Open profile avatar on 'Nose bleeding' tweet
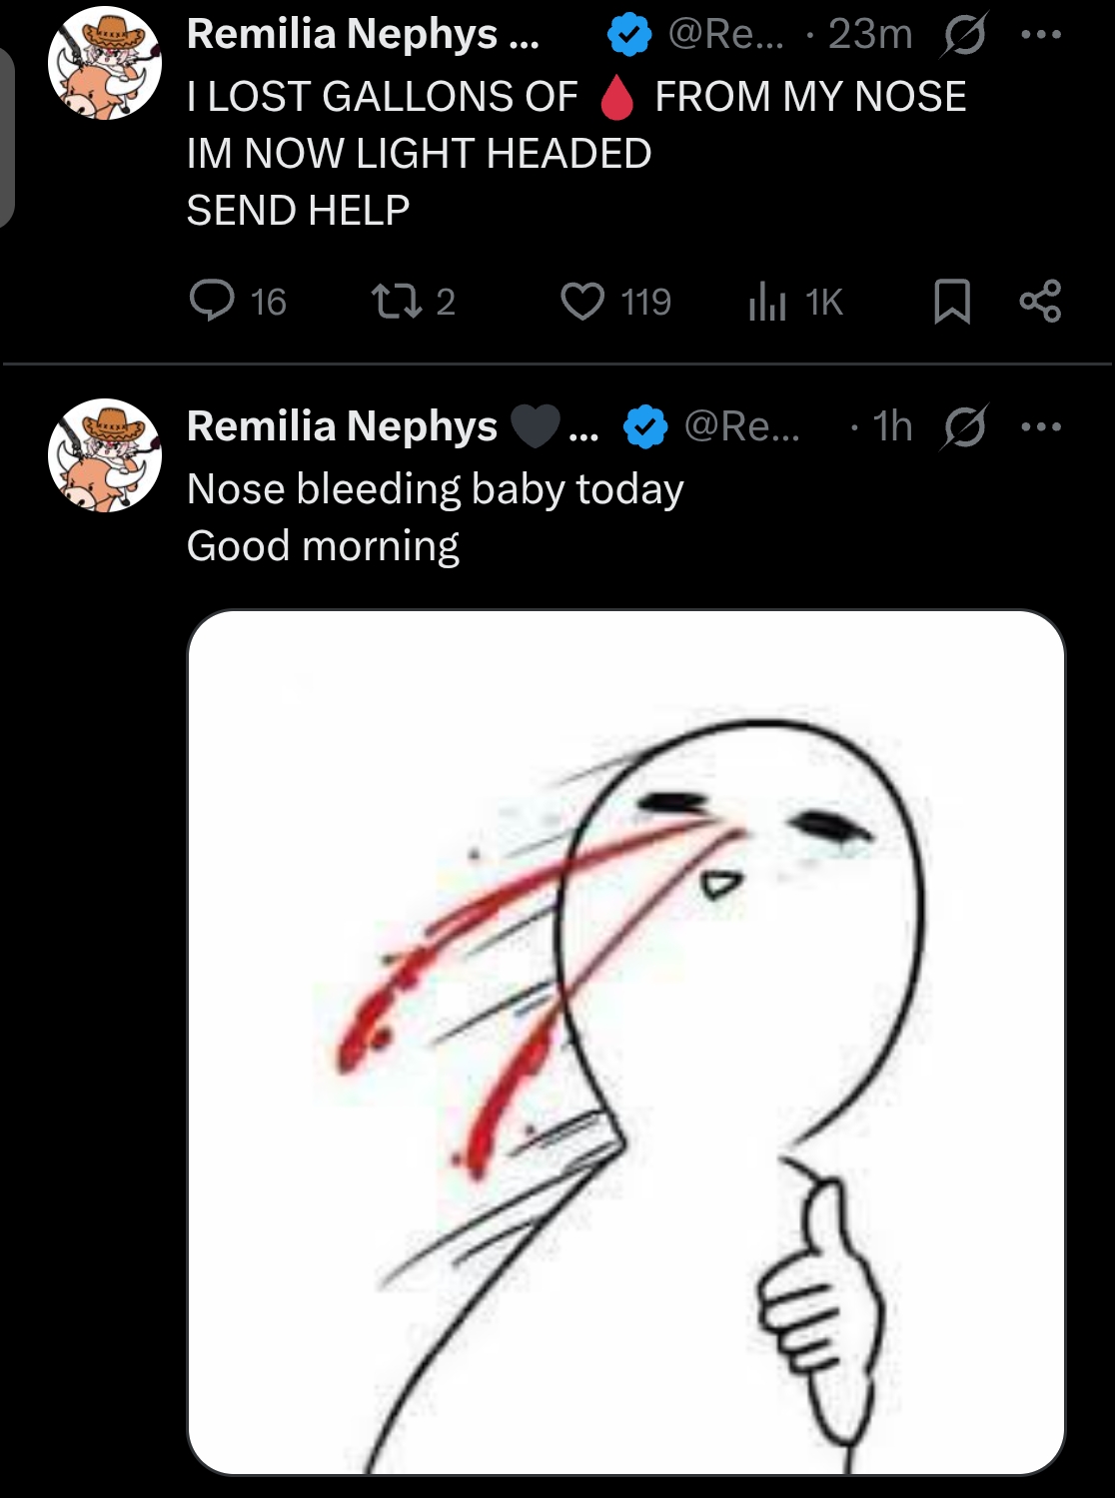Viewport: 1115px width, 1498px height. point(105,455)
